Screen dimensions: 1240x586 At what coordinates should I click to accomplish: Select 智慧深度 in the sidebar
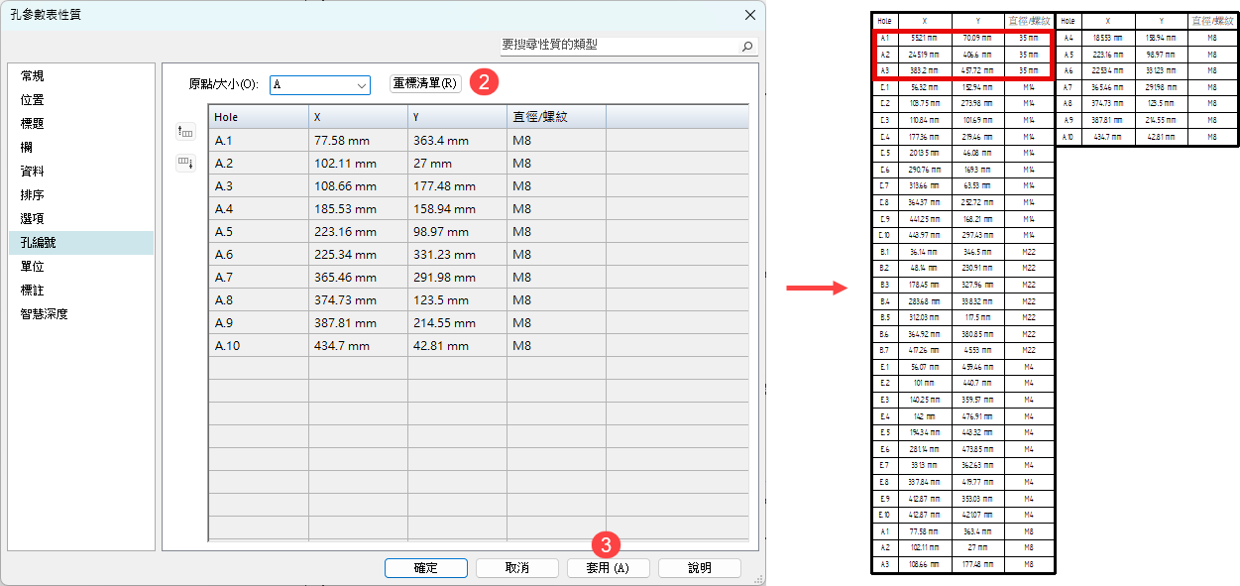(45, 314)
